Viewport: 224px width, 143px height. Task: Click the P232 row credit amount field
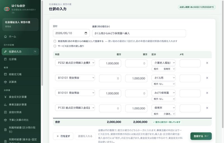tap(136, 63)
